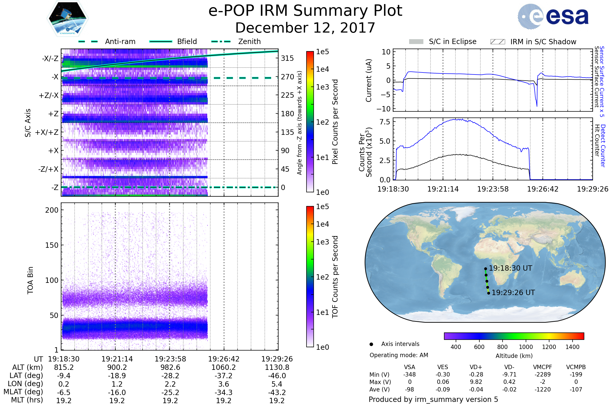611x407 pixels.
Task: Click the Produced by irm_summary version text
Action: tap(433, 399)
